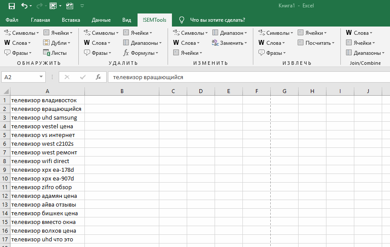Select row 5 header
Viewport: 390px width, 247px height.
[x=5, y=135]
